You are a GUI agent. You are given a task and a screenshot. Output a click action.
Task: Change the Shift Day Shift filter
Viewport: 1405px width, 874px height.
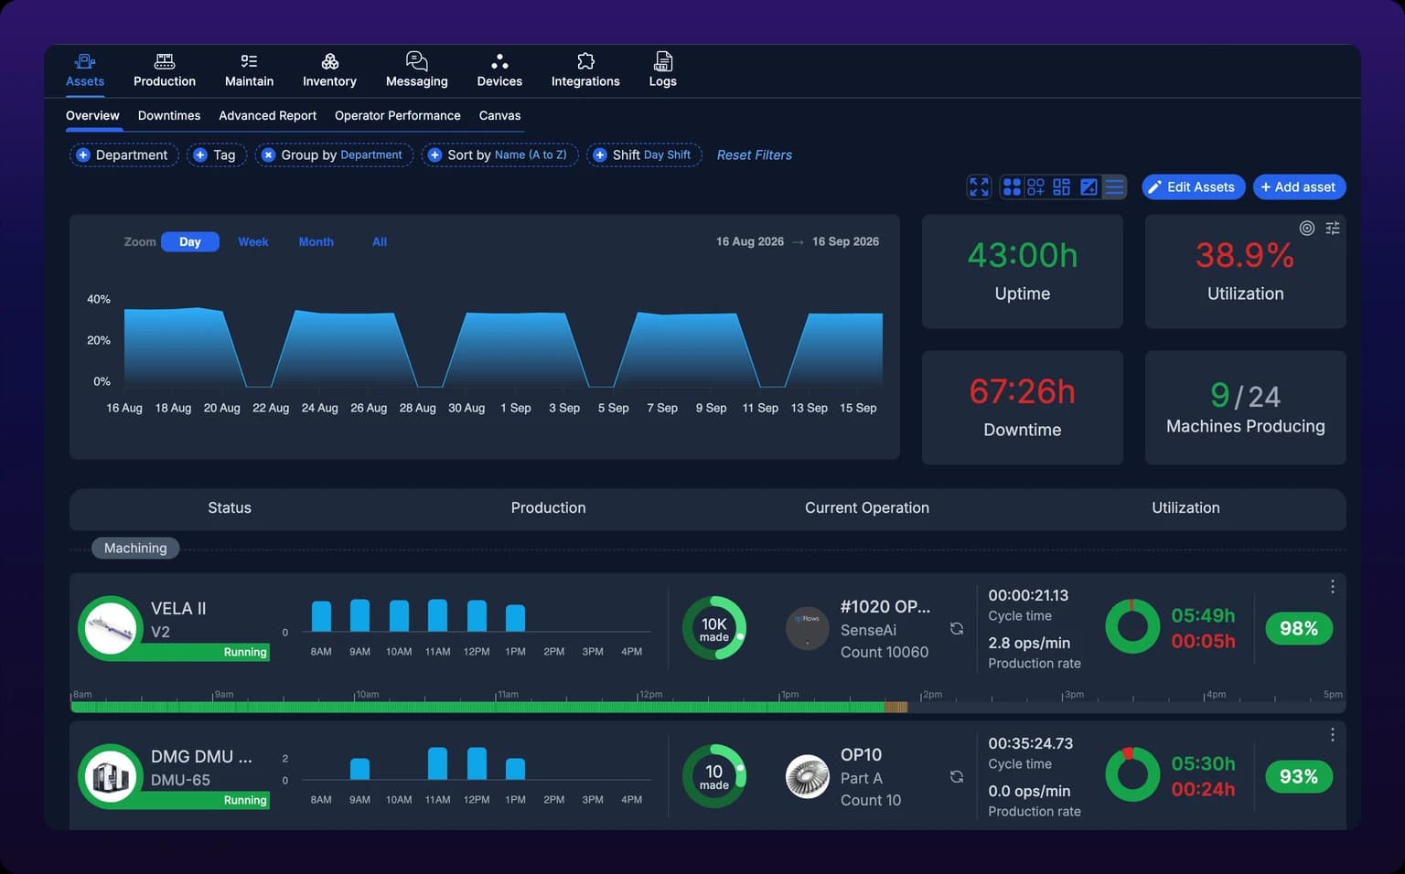644,155
